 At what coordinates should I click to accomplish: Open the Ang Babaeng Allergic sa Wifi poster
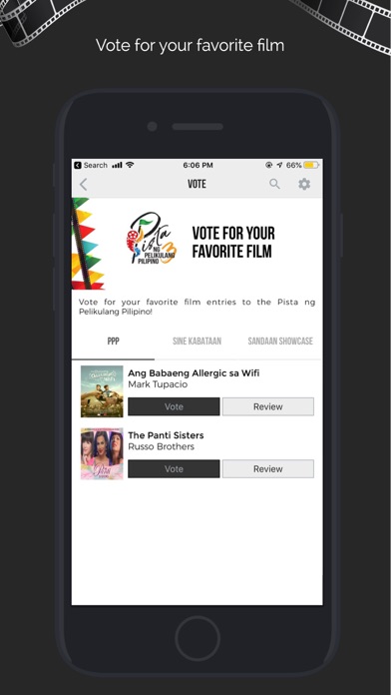click(x=102, y=391)
